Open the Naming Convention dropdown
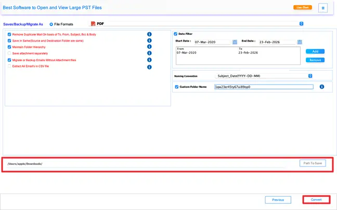 pyautogui.click(x=310, y=76)
